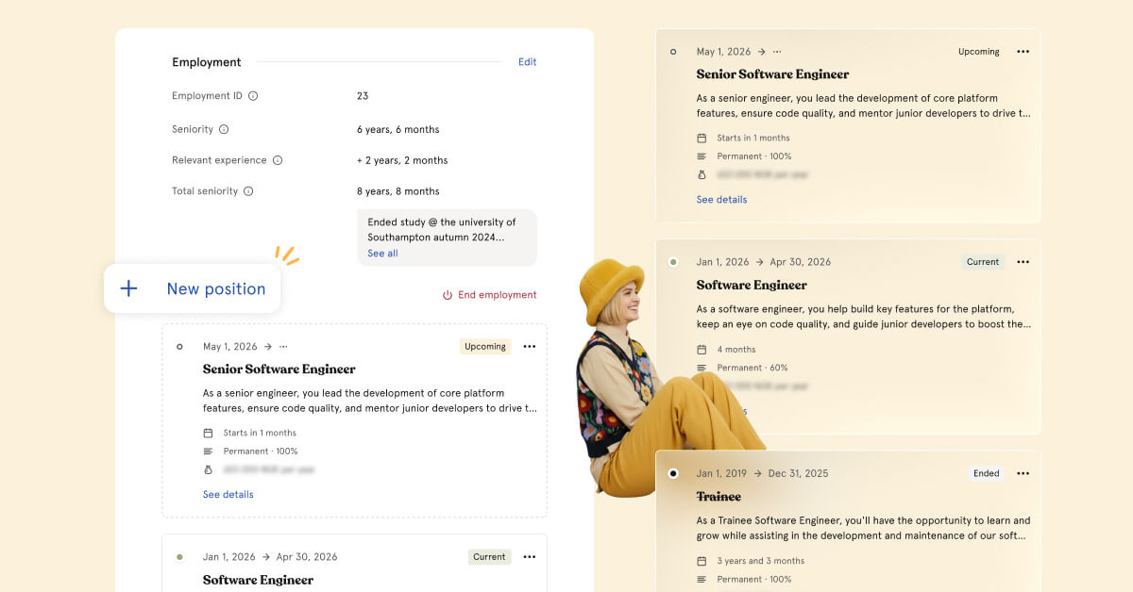This screenshot has width=1133, height=592.
Task: Click the power icon beside End employment
Action: tap(448, 295)
